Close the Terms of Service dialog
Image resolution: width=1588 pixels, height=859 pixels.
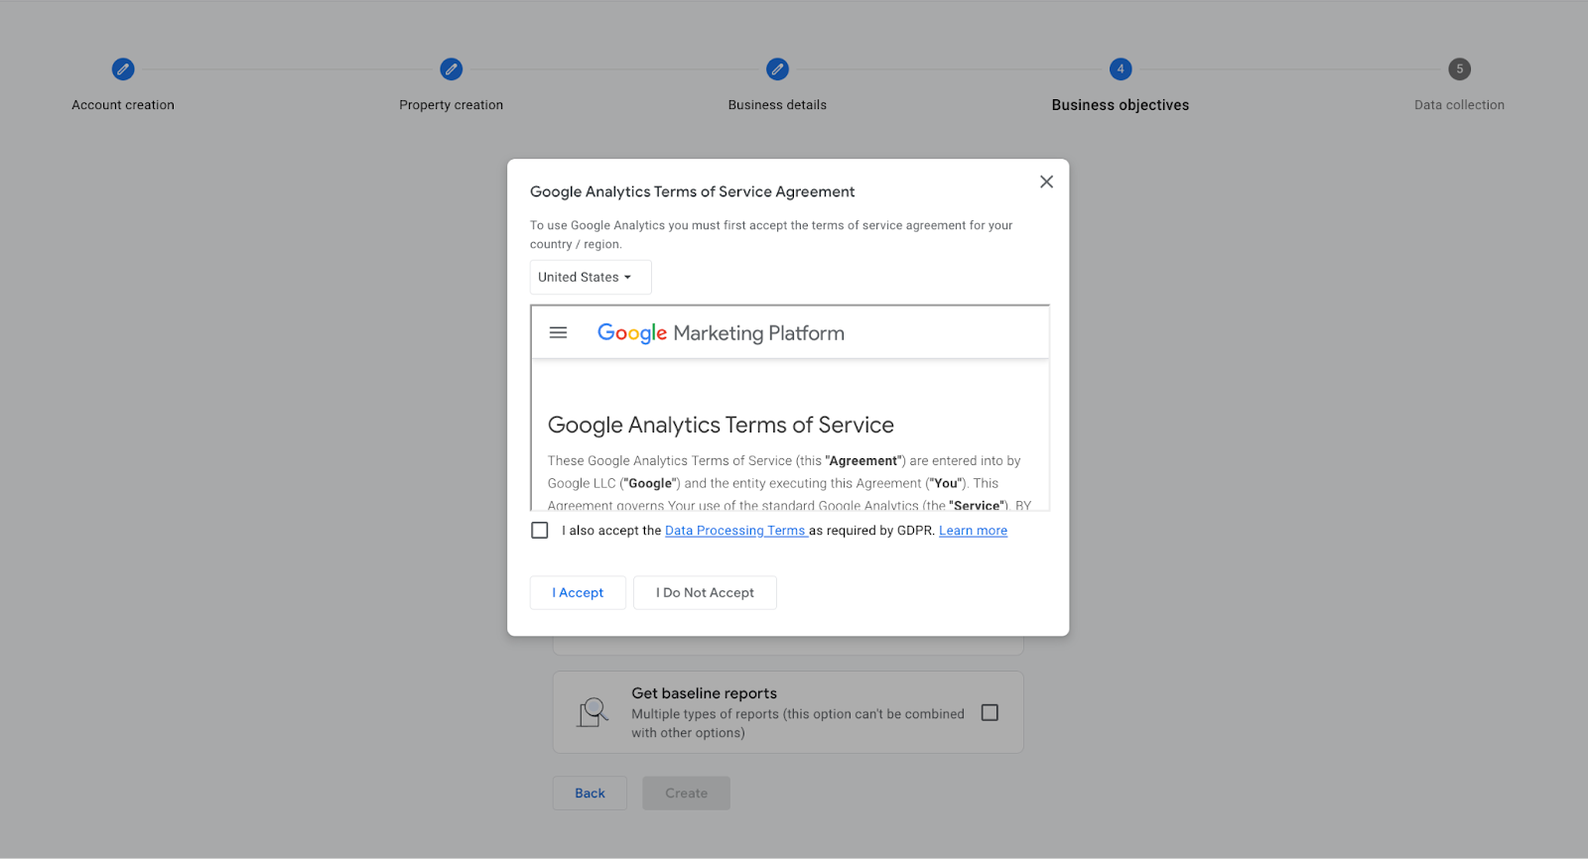point(1046,182)
